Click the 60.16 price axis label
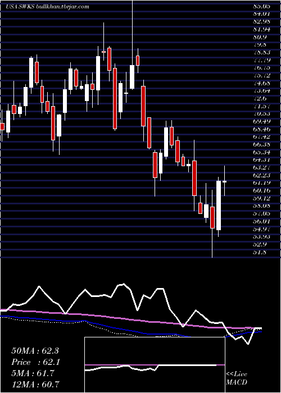 click(x=261, y=191)
